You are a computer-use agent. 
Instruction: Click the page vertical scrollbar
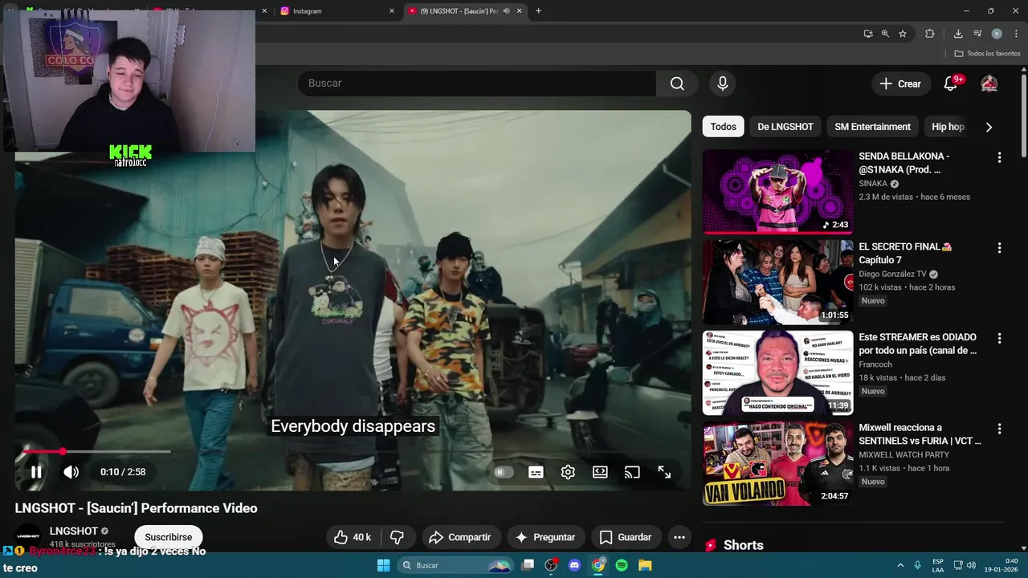(1024, 116)
